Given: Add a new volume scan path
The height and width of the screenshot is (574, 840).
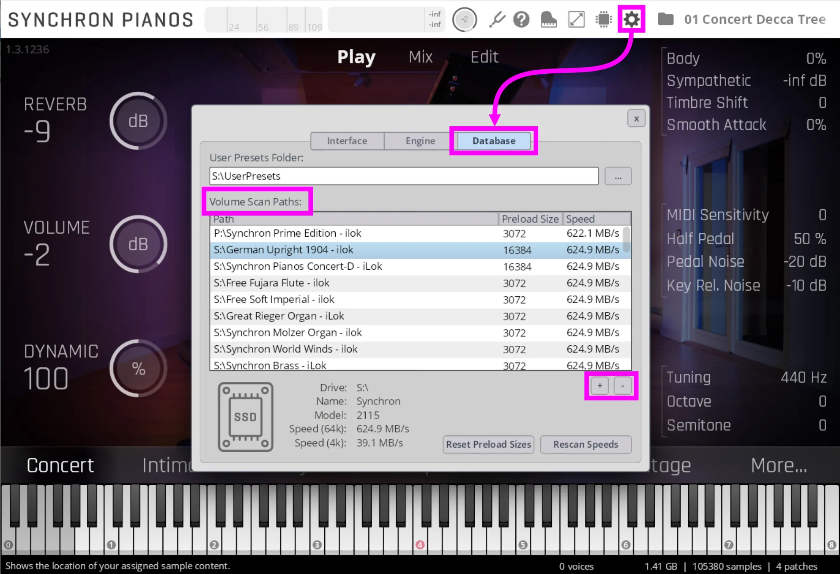Looking at the screenshot, I should tap(600, 386).
